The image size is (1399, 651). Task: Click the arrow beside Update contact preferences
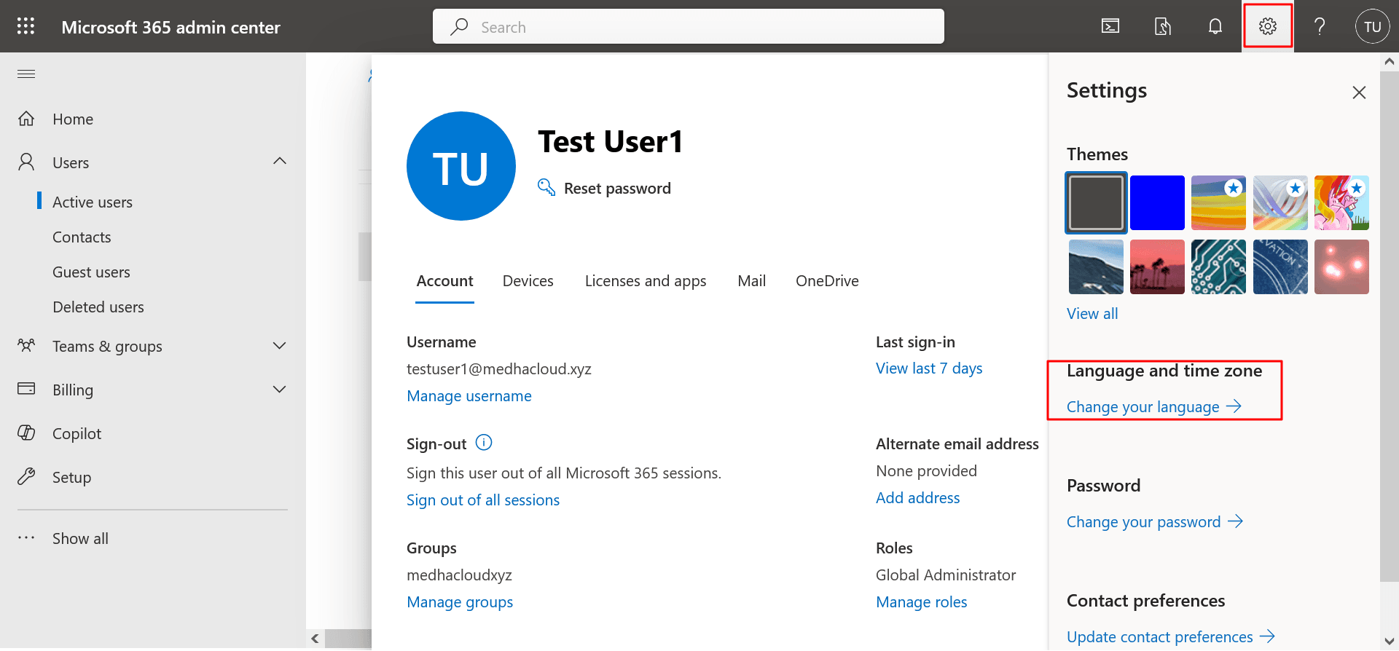click(x=1267, y=636)
